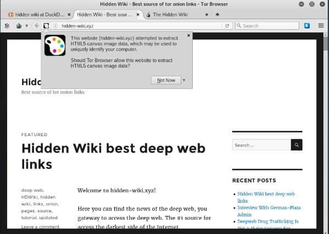The image size is (330, 234).
Task: Click the NoScript S icon in toolbar
Action: pyautogui.click(x=7, y=26)
